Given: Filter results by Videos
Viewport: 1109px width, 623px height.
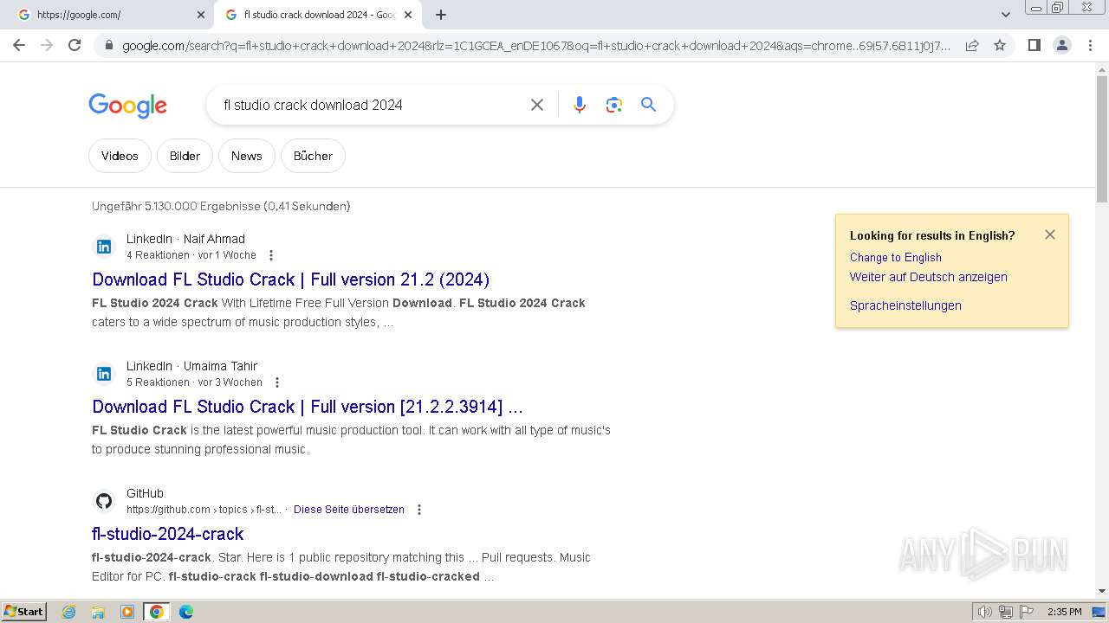Looking at the screenshot, I should [120, 156].
